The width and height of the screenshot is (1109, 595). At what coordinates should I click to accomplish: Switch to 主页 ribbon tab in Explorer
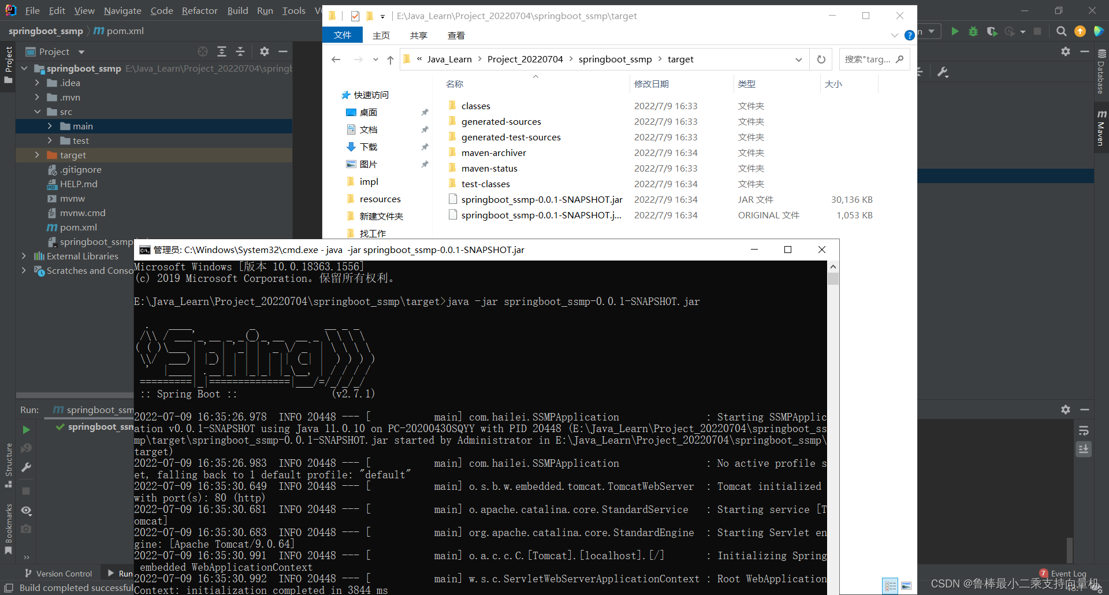pyautogui.click(x=381, y=35)
